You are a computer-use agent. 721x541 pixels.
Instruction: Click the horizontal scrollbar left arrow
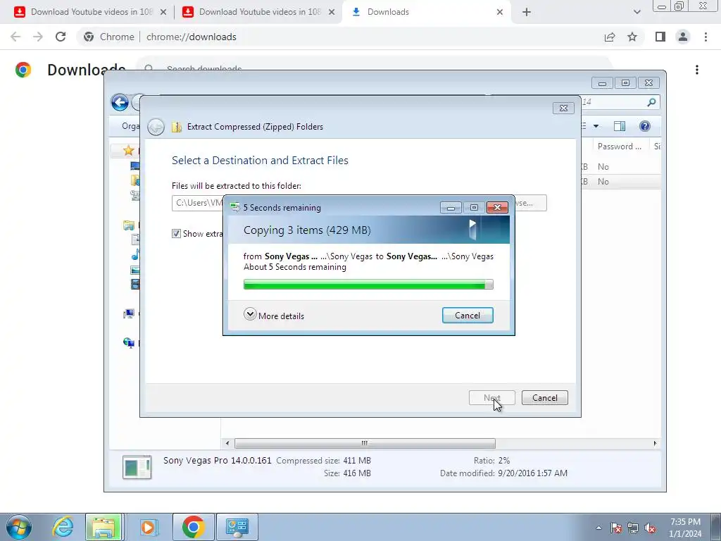pyautogui.click(x=227, y=443)
